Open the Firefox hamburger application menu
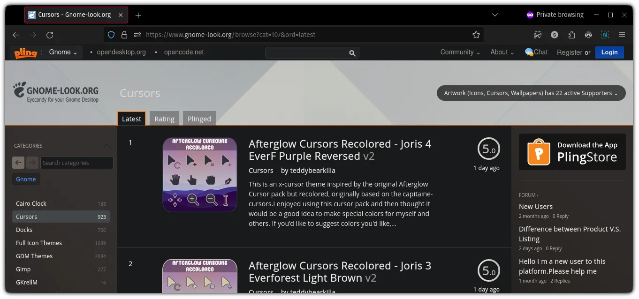Viewport: 639px width, 299px height. pos(622,35)
